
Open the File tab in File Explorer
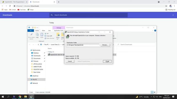[31, 31]
